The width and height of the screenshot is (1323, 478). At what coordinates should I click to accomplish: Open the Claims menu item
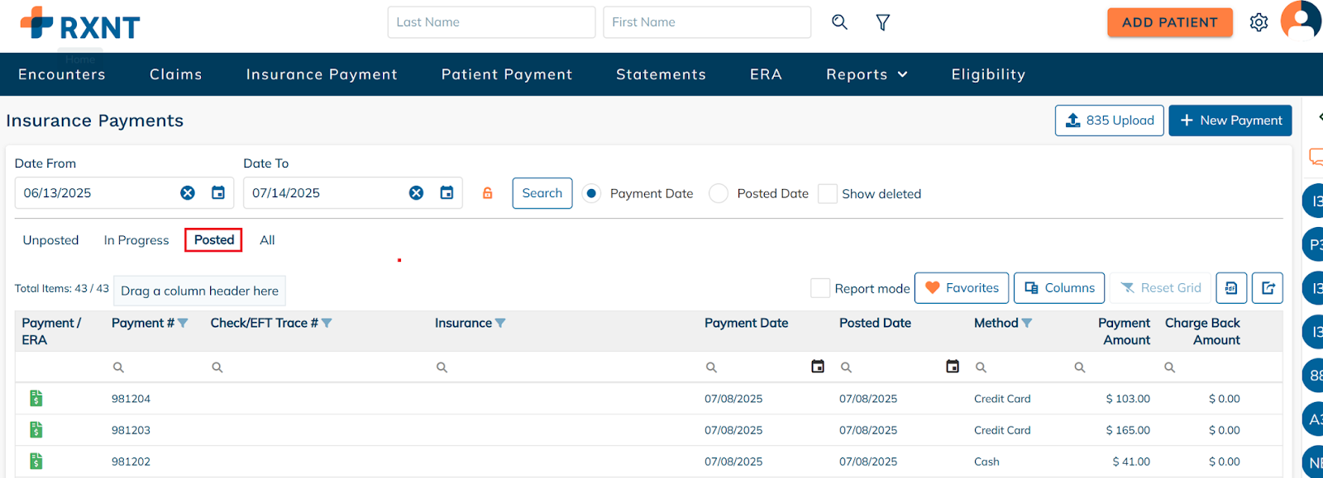pos(175,74)
